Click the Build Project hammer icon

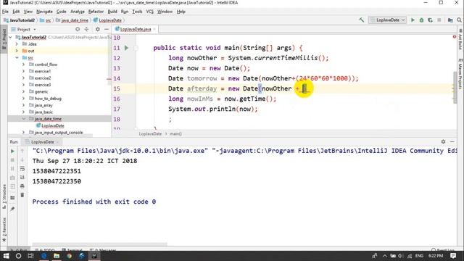362,20
